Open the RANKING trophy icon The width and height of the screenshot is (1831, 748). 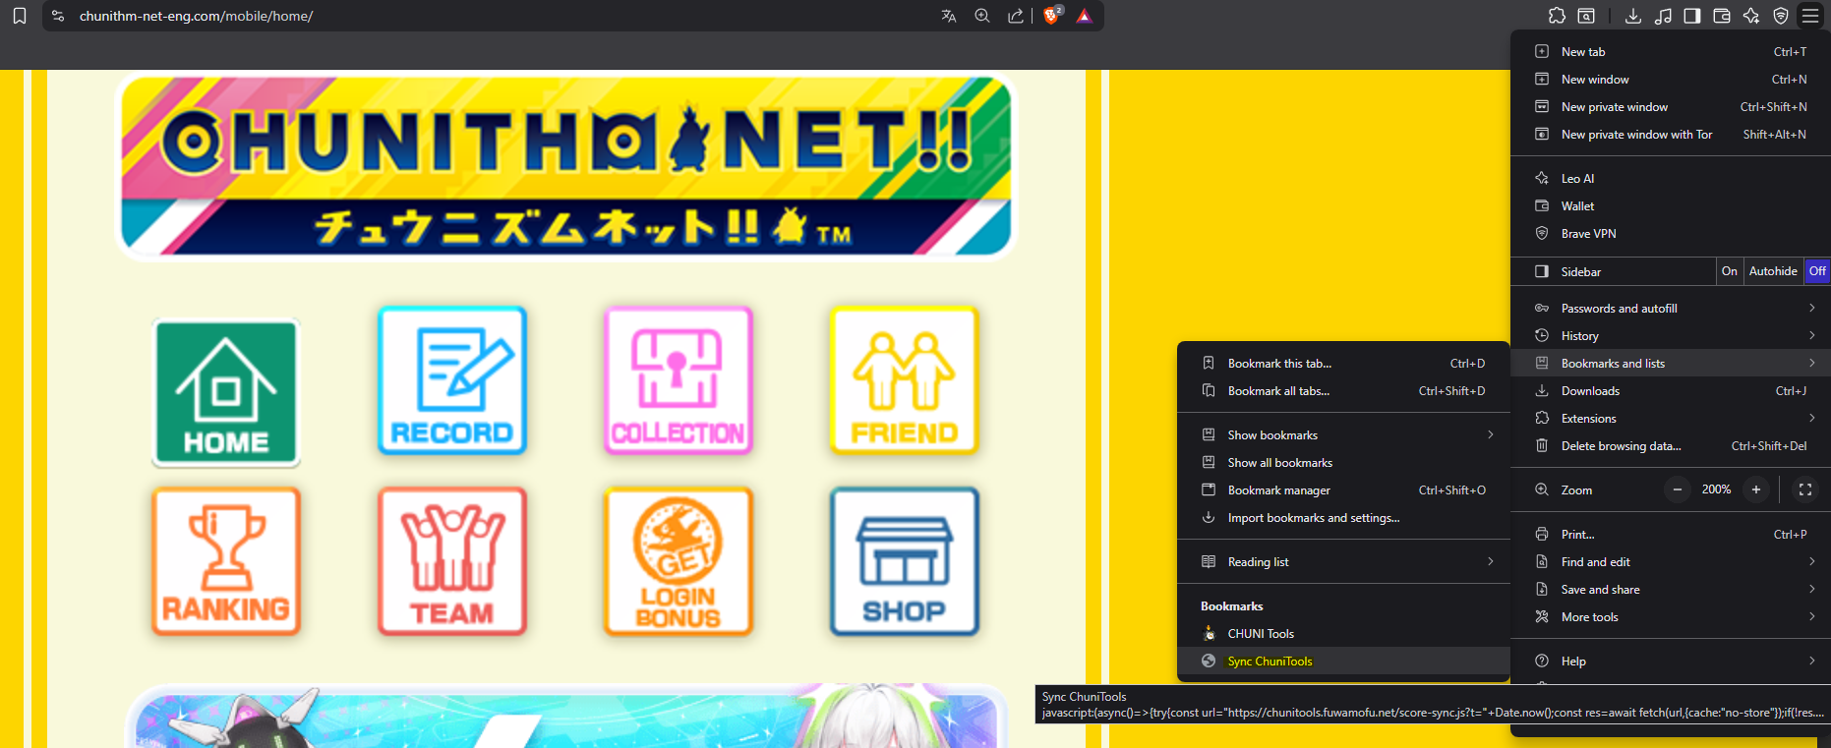point(226,561)
